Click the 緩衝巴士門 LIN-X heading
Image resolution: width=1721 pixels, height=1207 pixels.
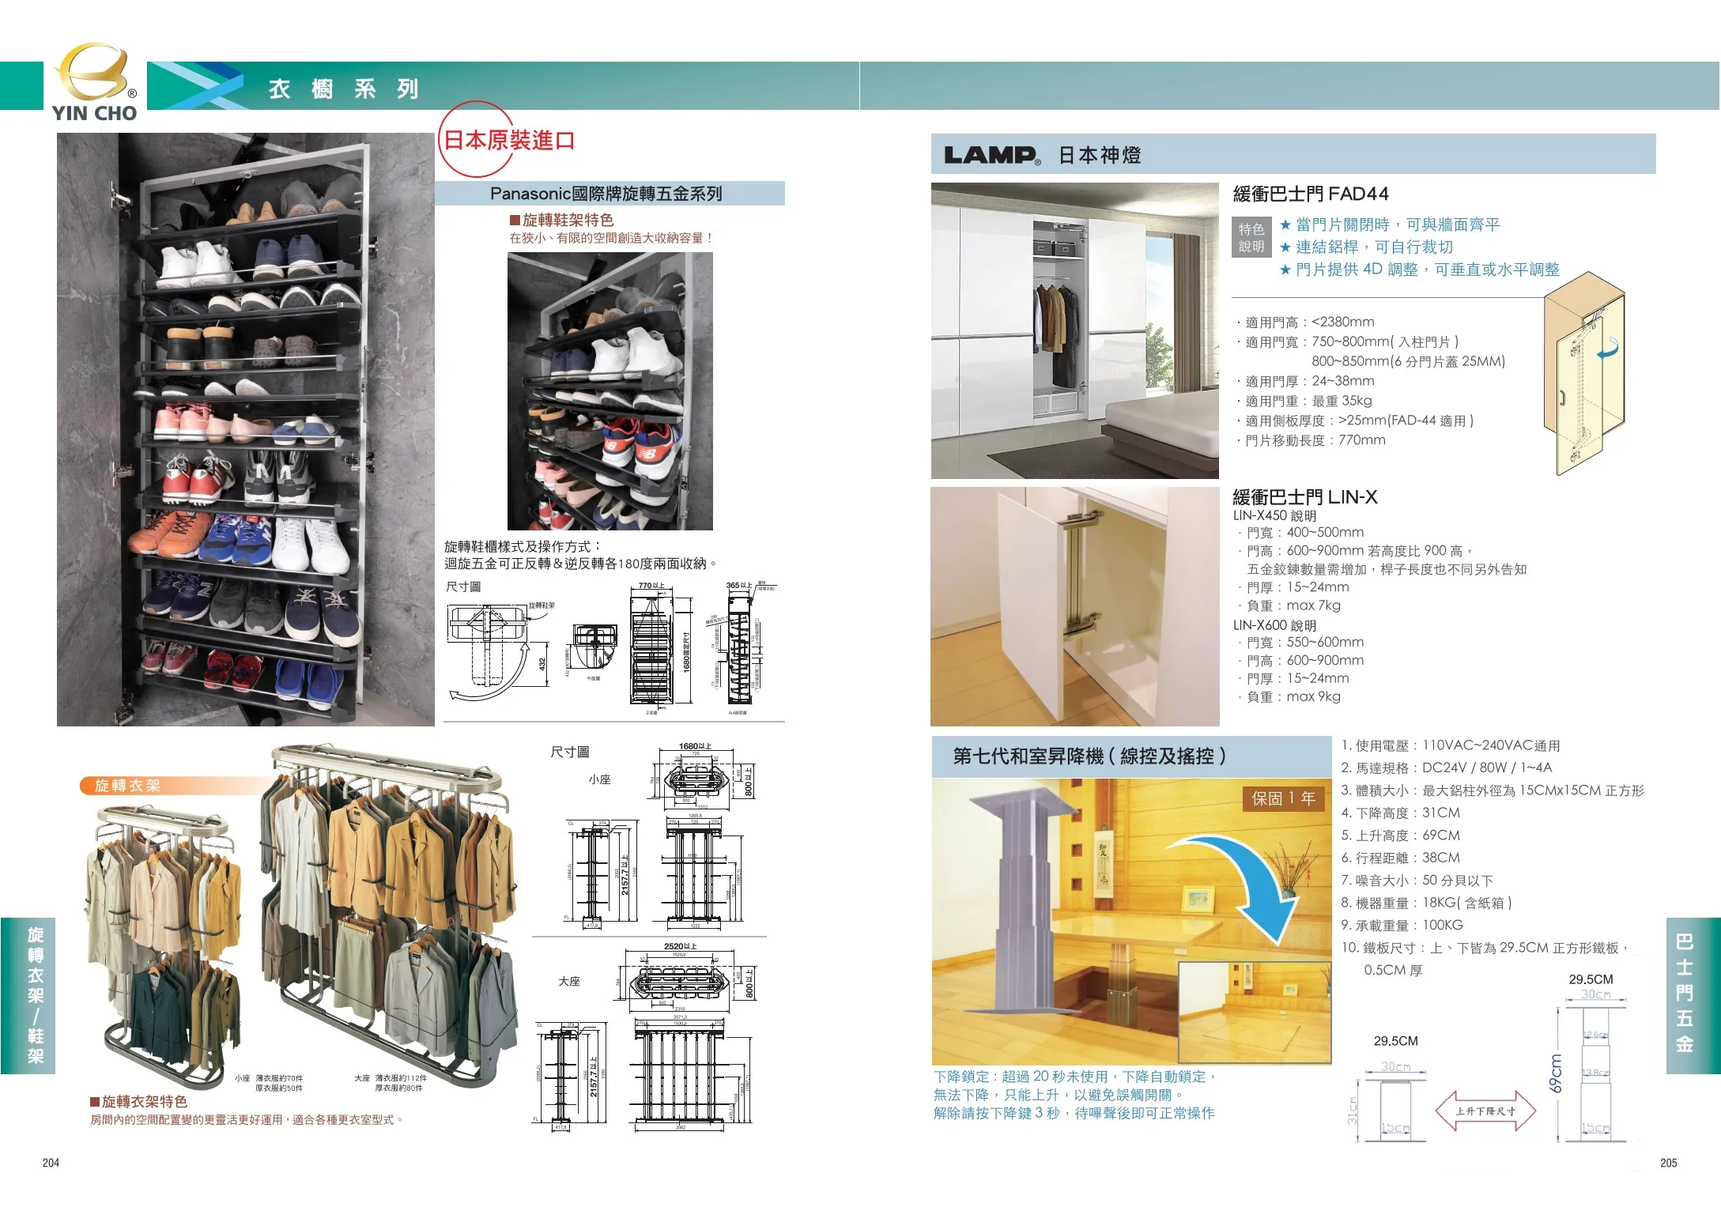(1305, 497)
